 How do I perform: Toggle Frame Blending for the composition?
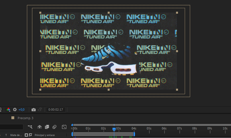click(x=47, y=127)
